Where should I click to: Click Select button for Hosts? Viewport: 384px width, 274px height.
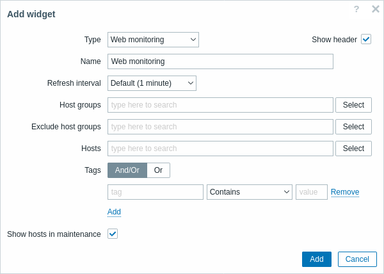(x=354, y=149)
